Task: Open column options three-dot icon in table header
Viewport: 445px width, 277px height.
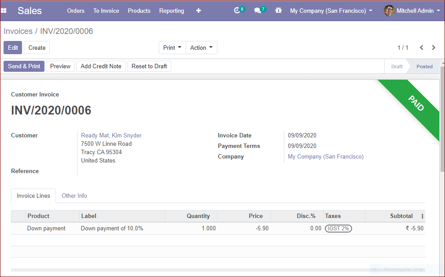Action: pyautogui.click(x=422, y=216)
